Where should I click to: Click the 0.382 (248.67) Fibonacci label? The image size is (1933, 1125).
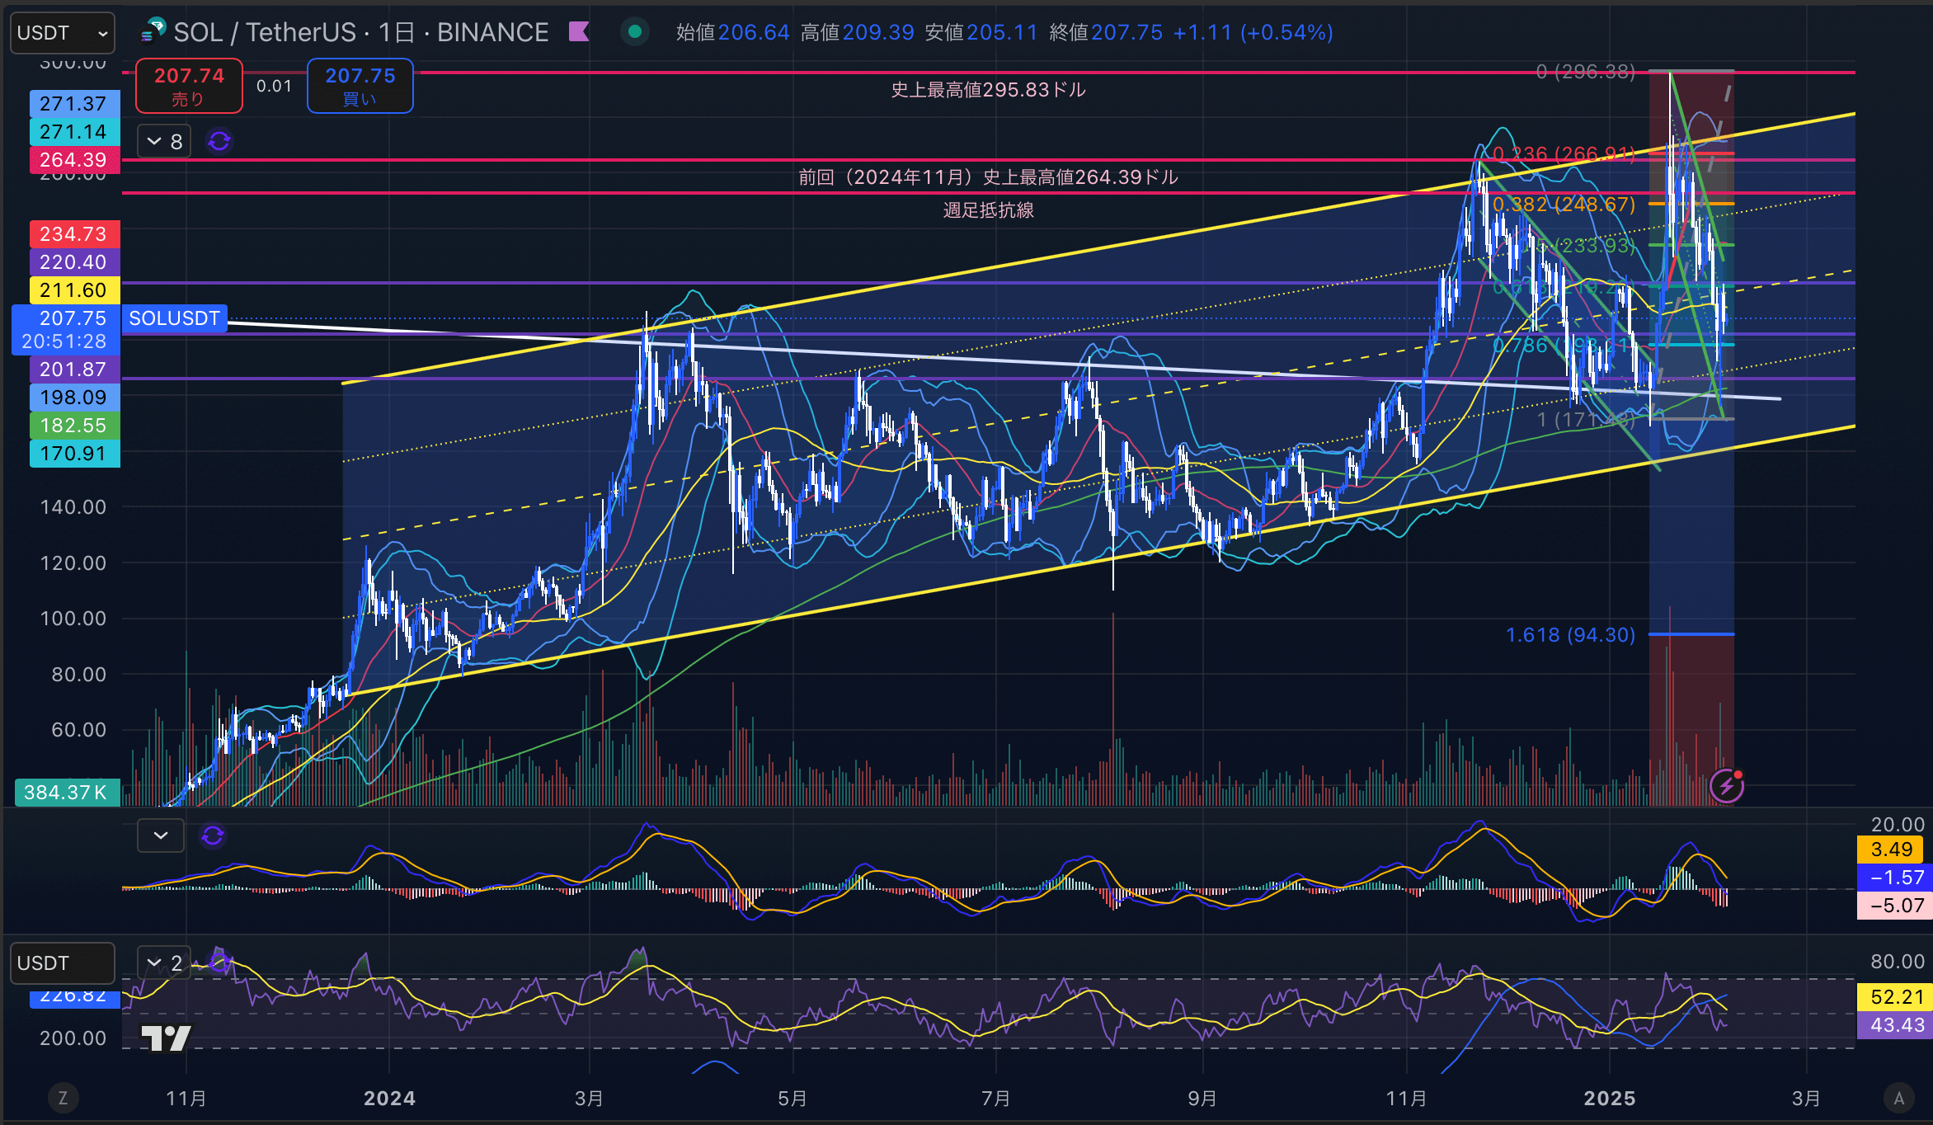[1564, 205]
